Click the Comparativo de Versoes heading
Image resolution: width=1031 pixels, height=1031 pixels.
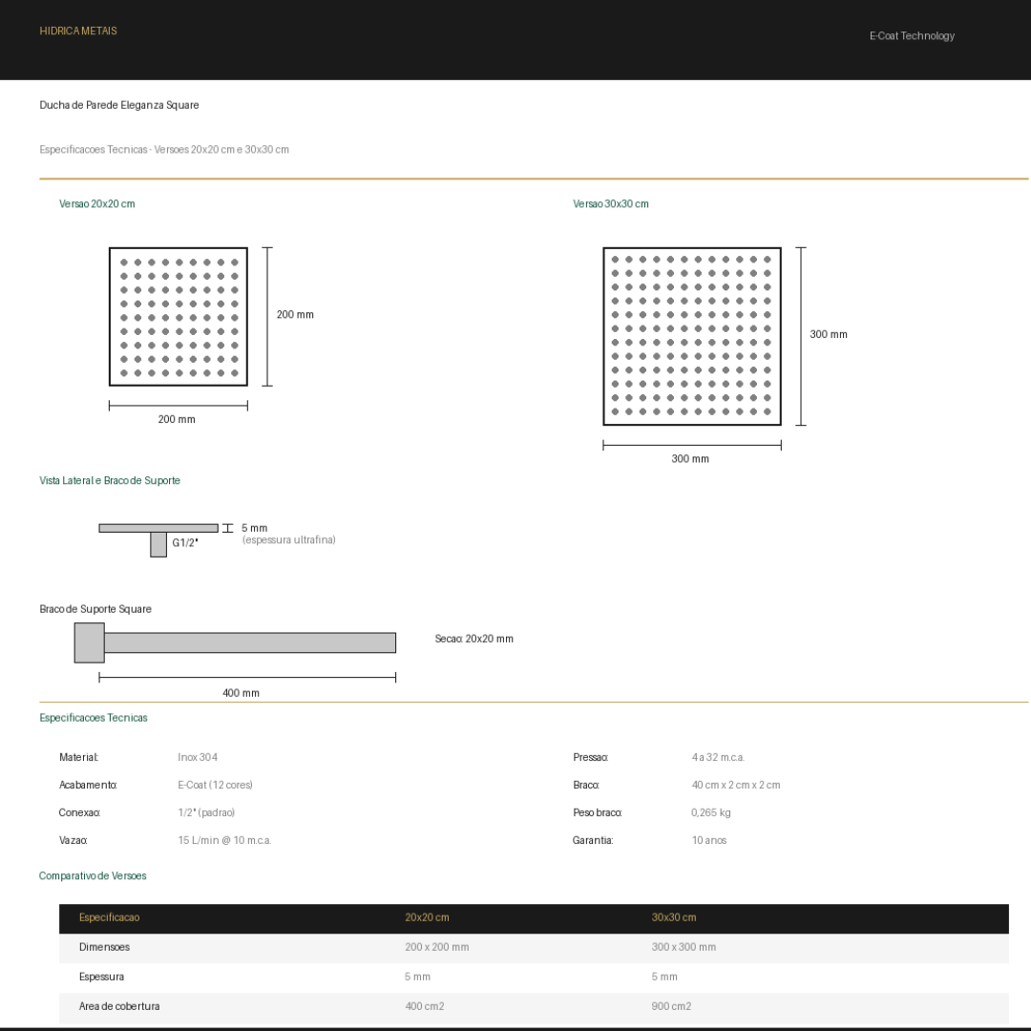[93, 875]
